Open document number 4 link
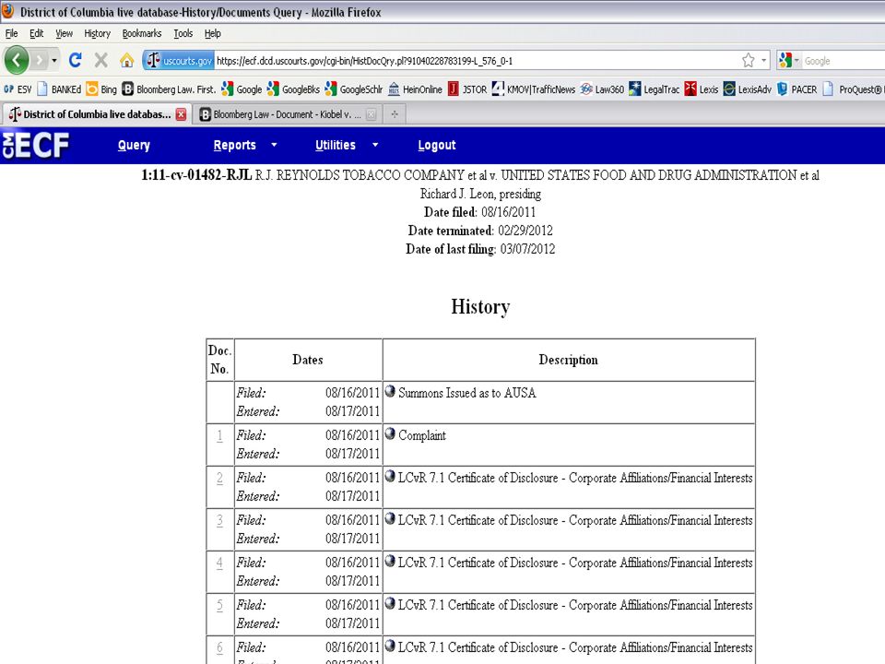The height and width of the screenshot is (664, 885). click(219, 563)
